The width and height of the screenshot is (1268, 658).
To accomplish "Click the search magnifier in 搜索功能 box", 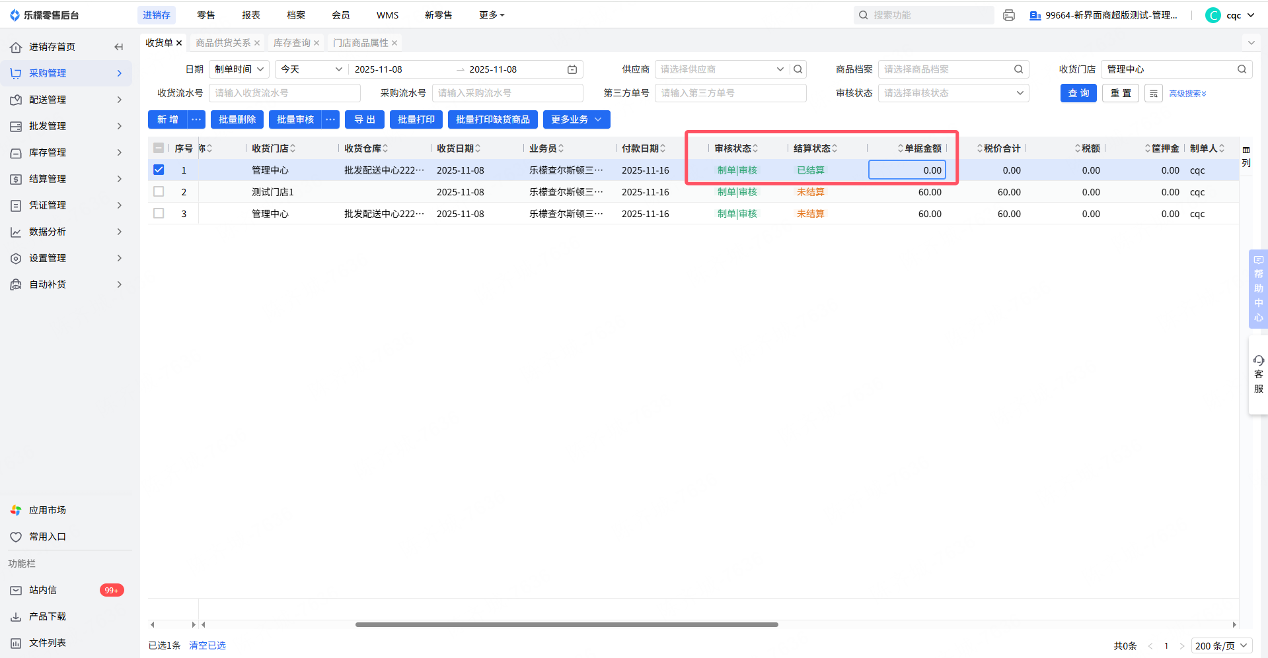I will pyautogui.click(x=863, y=15).
